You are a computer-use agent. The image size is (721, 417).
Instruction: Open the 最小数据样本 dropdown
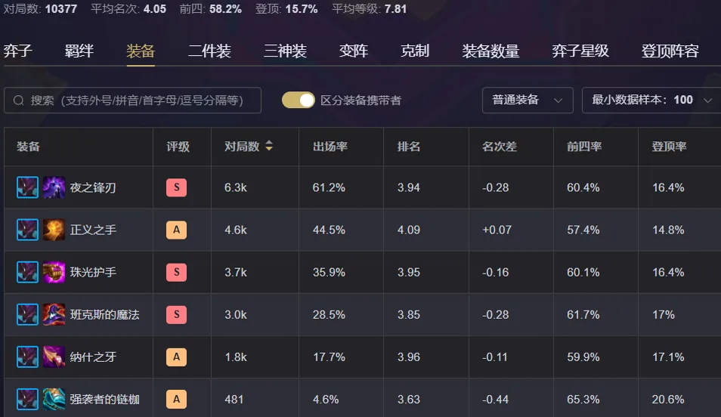651,100
